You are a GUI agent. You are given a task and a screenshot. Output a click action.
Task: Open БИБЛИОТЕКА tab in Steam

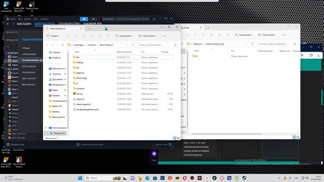[45, 24]
